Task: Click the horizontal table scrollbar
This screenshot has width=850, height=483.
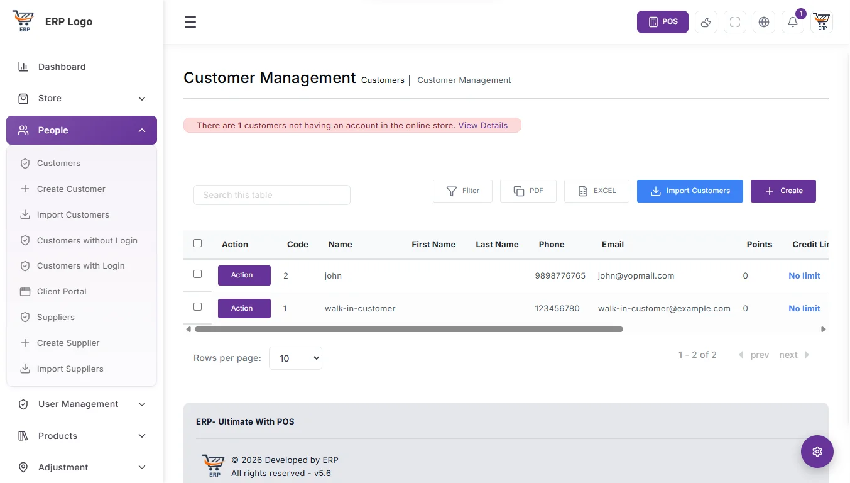Action: click(409, 329)
